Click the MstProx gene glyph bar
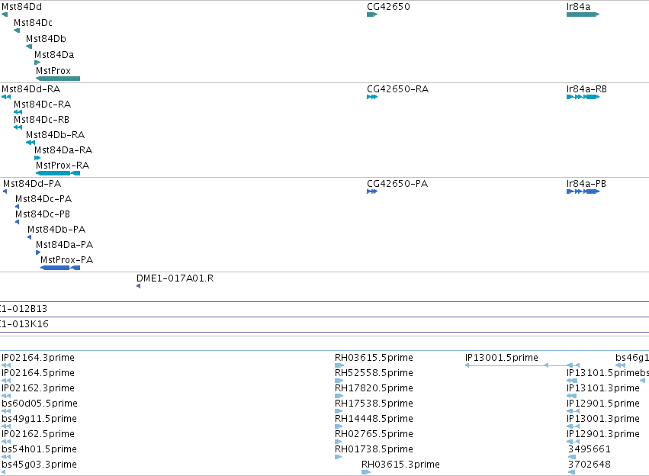This screenshot has width=649, height=476. pos(58,79)
